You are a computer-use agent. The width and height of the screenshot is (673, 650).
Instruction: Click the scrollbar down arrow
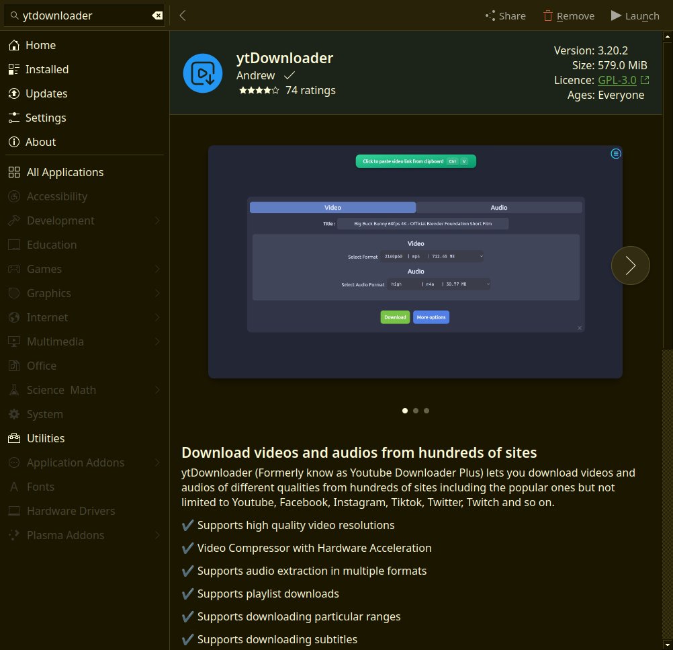668,645
